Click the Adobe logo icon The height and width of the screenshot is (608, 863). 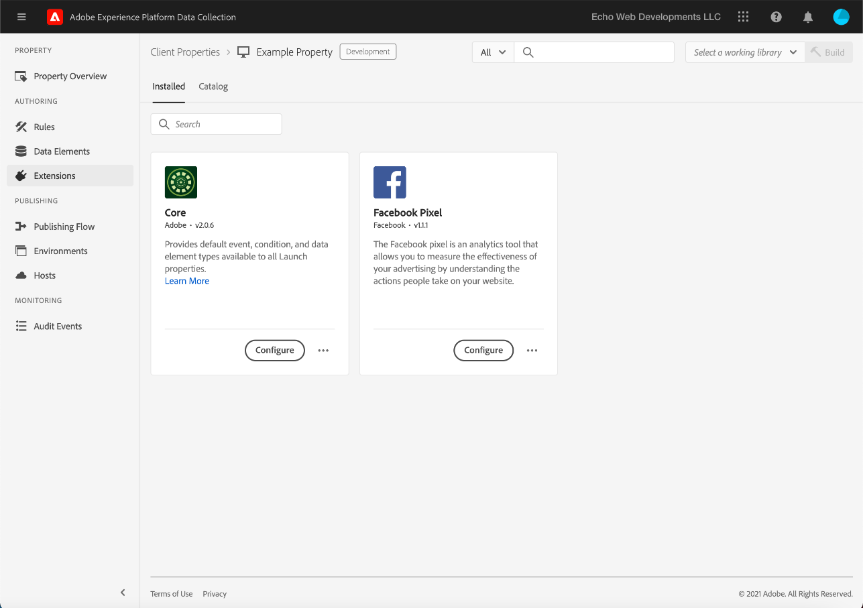(x=54, y=17)
